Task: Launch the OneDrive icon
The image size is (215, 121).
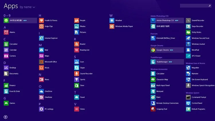Action: point(41,91)
